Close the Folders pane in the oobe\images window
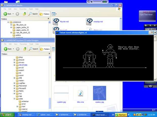The image size is (157, 117). coord(49,54)
